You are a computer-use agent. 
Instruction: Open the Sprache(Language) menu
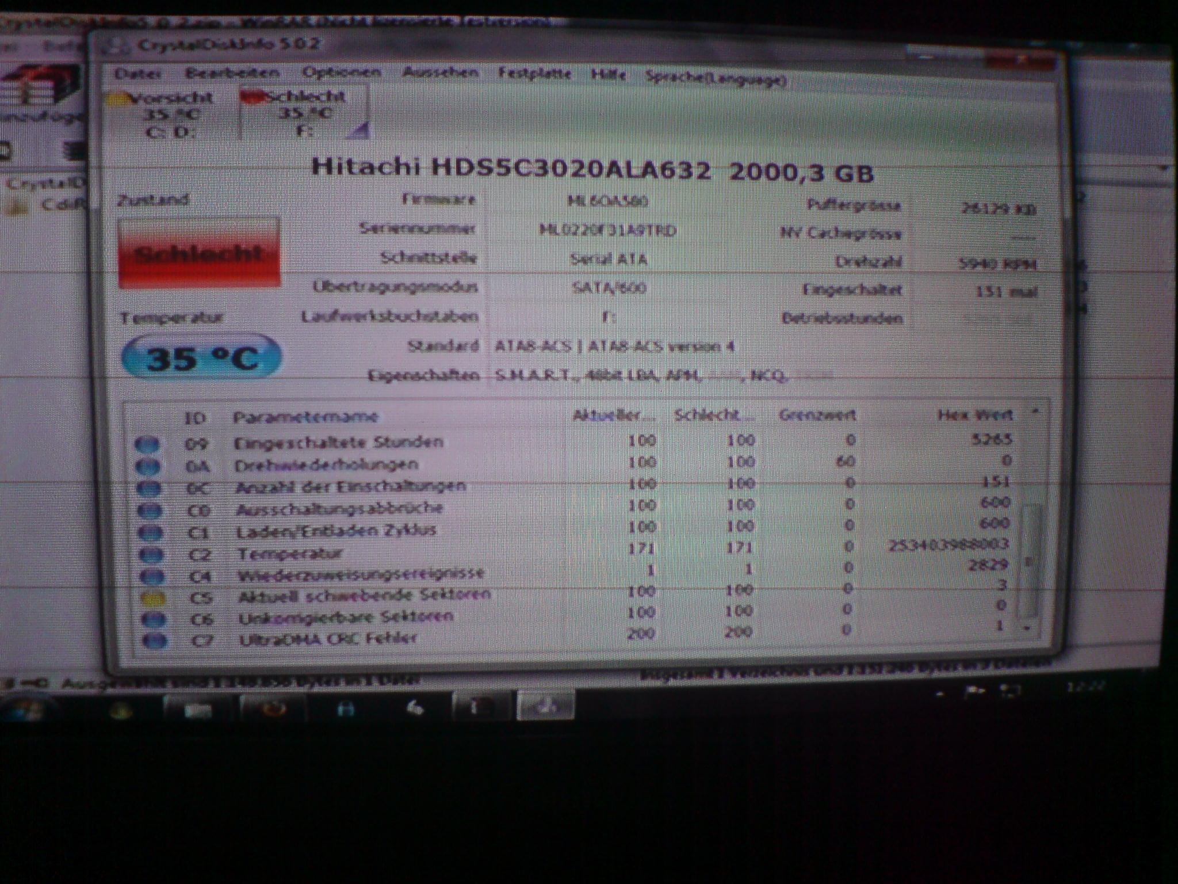(716, 77)
